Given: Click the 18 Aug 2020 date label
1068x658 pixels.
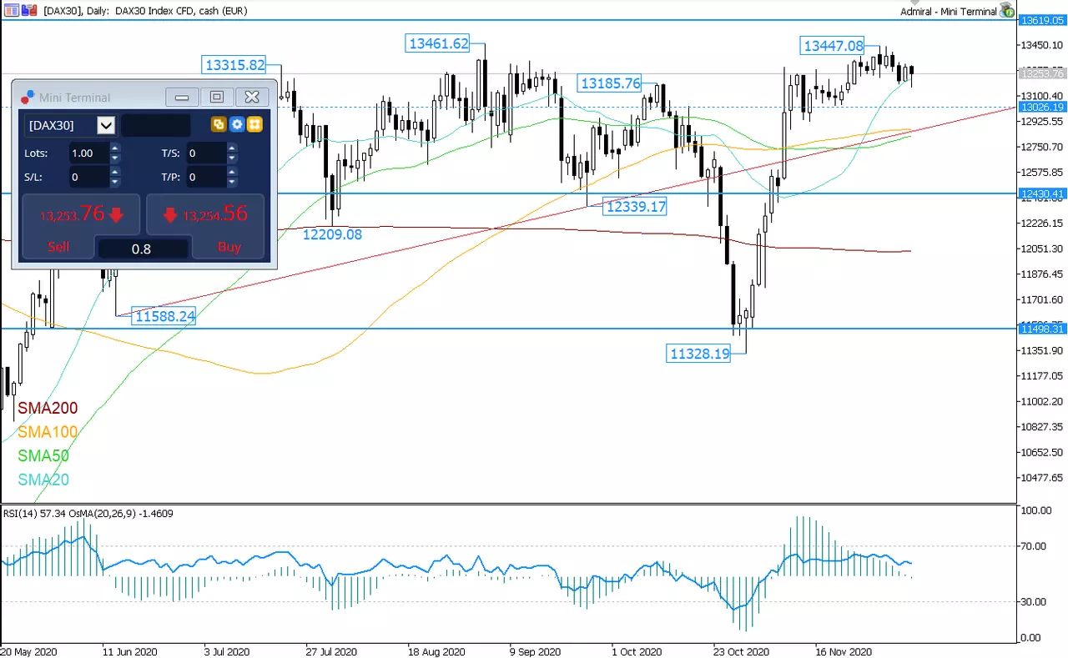Looking at the screenshot, I should [436, 651].
